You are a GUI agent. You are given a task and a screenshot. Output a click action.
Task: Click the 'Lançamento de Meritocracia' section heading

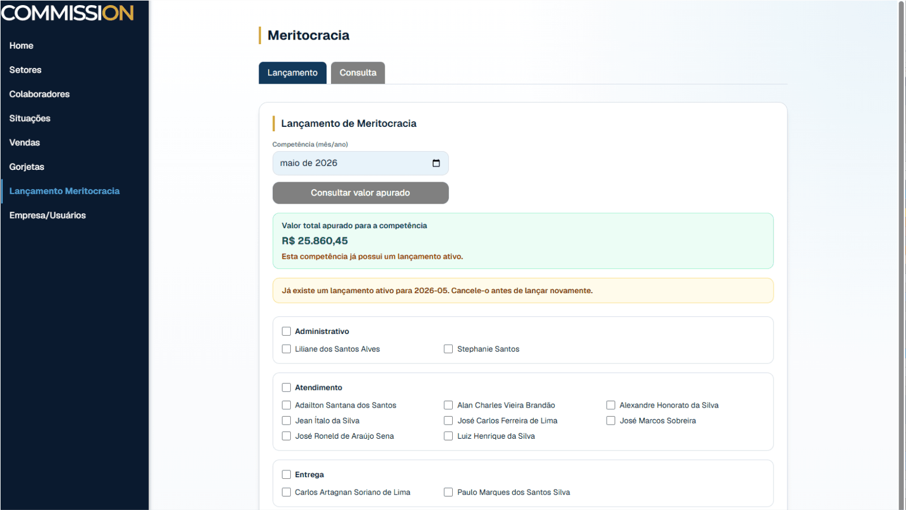click(349, 123)
